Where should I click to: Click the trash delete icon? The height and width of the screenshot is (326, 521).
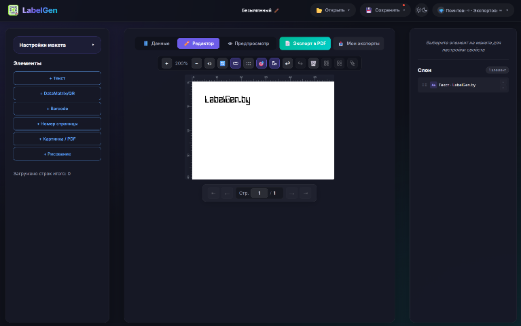pyautogui.click(x=313, y=63)
